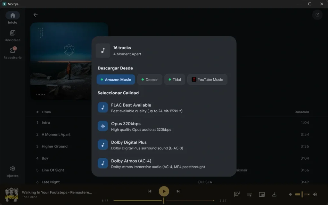Click the download icon in player bar
328x205 pixels.
(274, 194)
